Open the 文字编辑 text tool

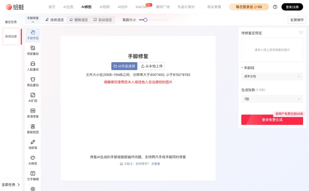click(33, 176)
